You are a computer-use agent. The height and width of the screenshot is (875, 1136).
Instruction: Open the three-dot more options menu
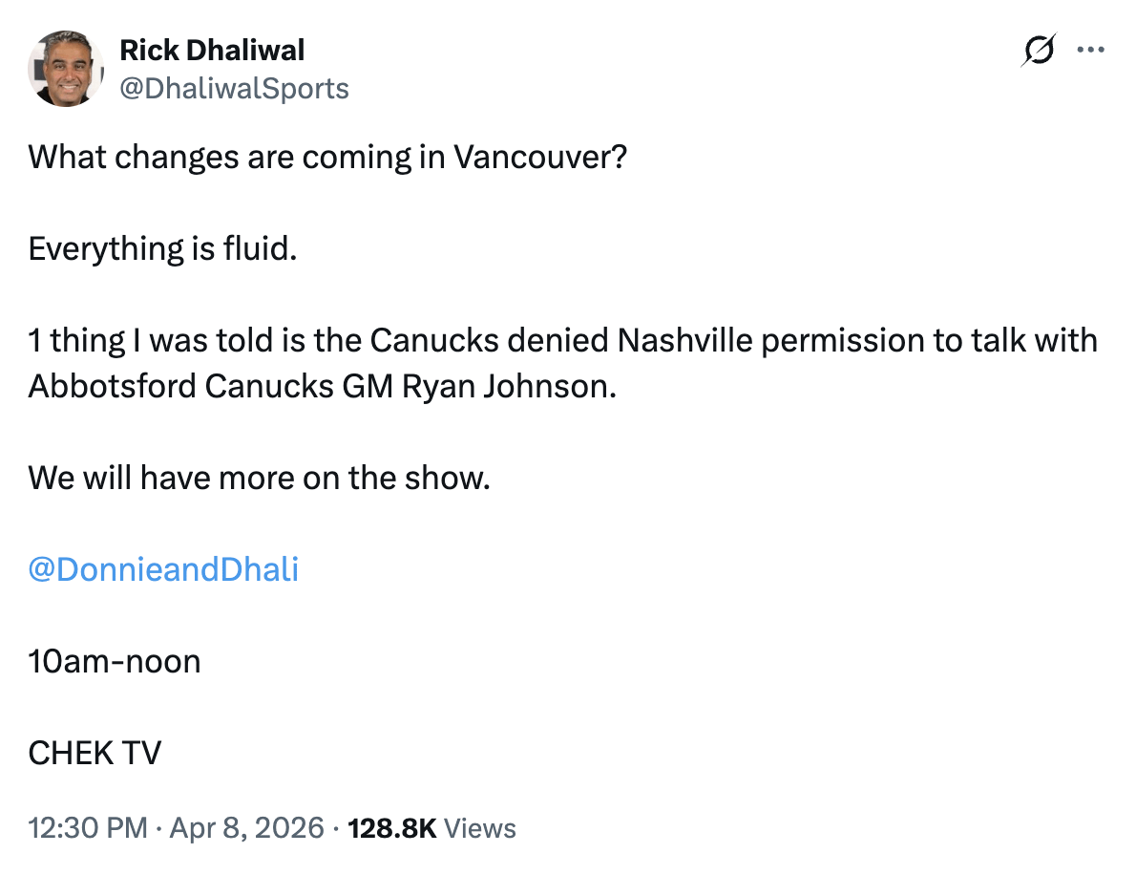click(x=1090, y=50)
